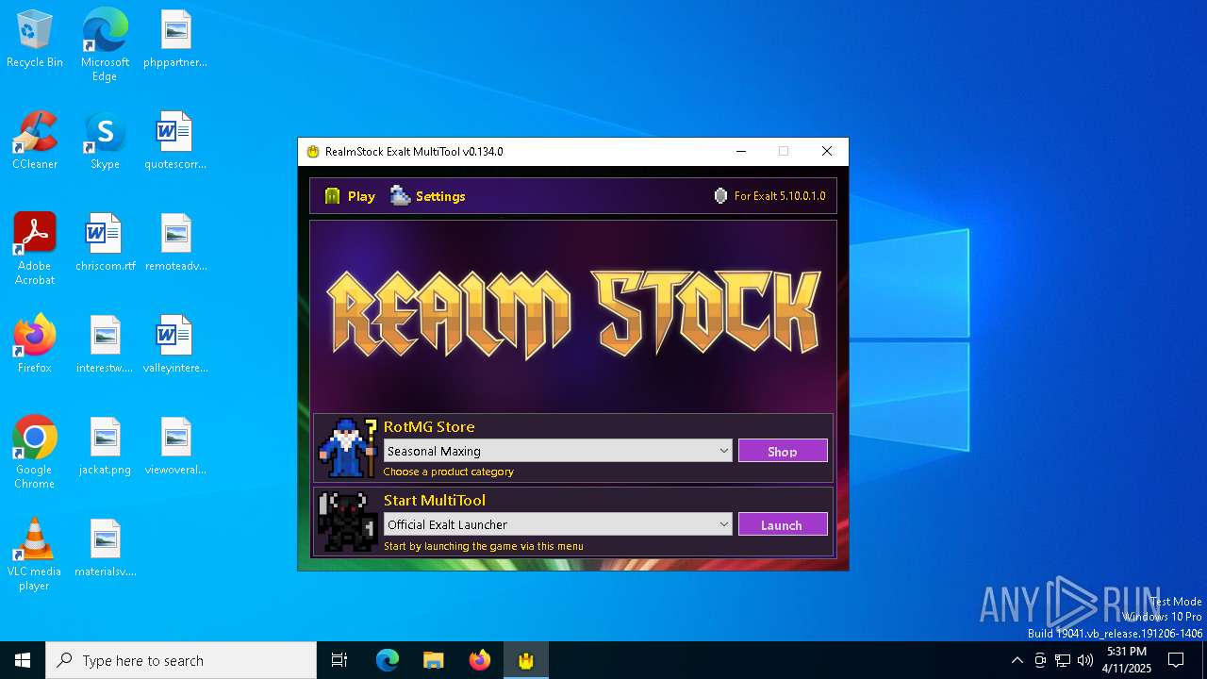Click the RotMG Store heading

click(x=429, y=426)
